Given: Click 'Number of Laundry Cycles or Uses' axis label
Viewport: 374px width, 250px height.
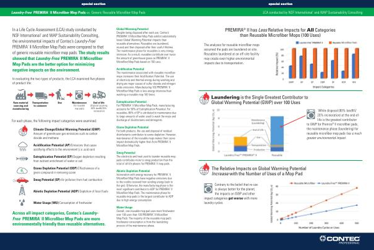Looking at the screenshot, I should [319, 228].
